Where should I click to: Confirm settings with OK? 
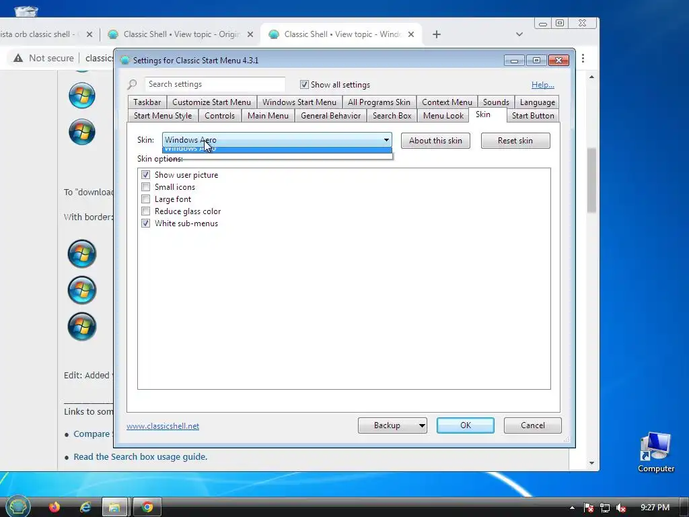(466, 425)
